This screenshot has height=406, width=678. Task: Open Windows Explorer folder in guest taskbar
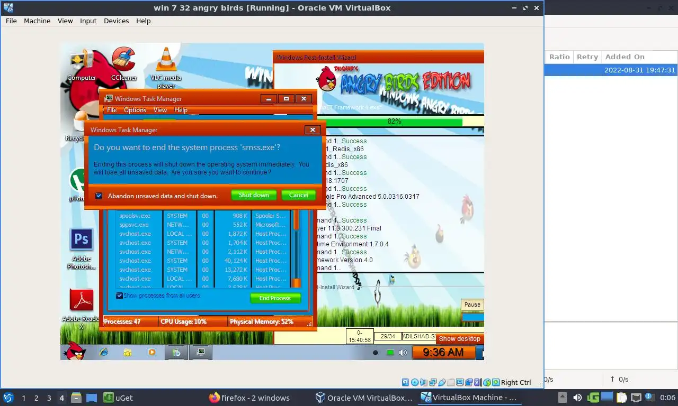pos(128,352)
